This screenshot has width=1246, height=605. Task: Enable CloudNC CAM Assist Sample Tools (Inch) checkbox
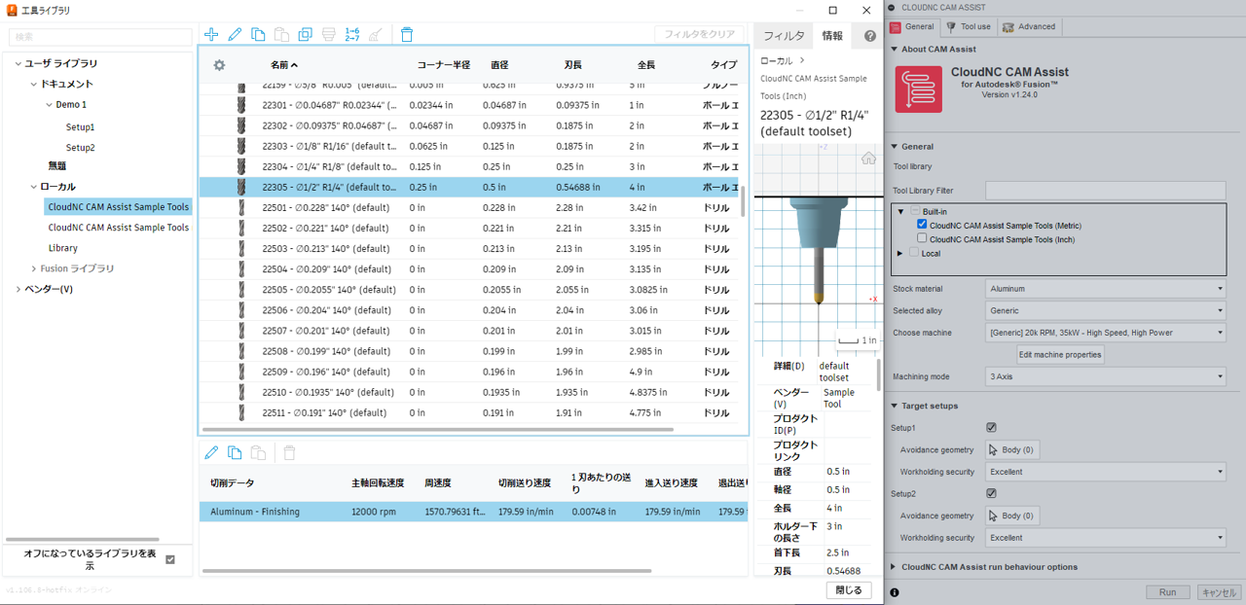[x=922, y=238]
